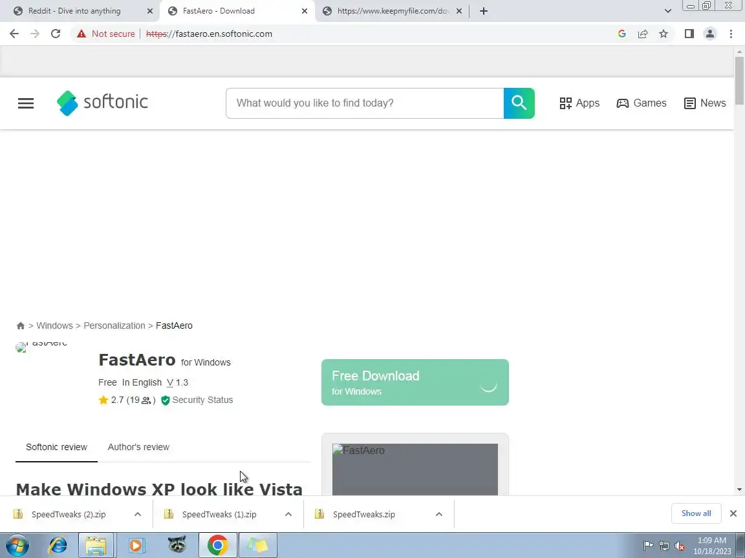The width and height of the screenshot is (745, 558).
Task: Click the Google icon in address bar
Action: (621, 34)
